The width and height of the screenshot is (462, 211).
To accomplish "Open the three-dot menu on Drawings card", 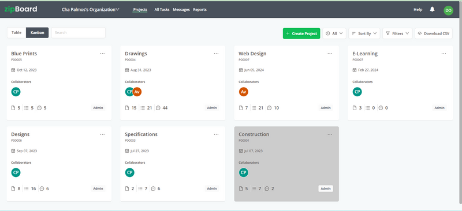I will [216, 53].
